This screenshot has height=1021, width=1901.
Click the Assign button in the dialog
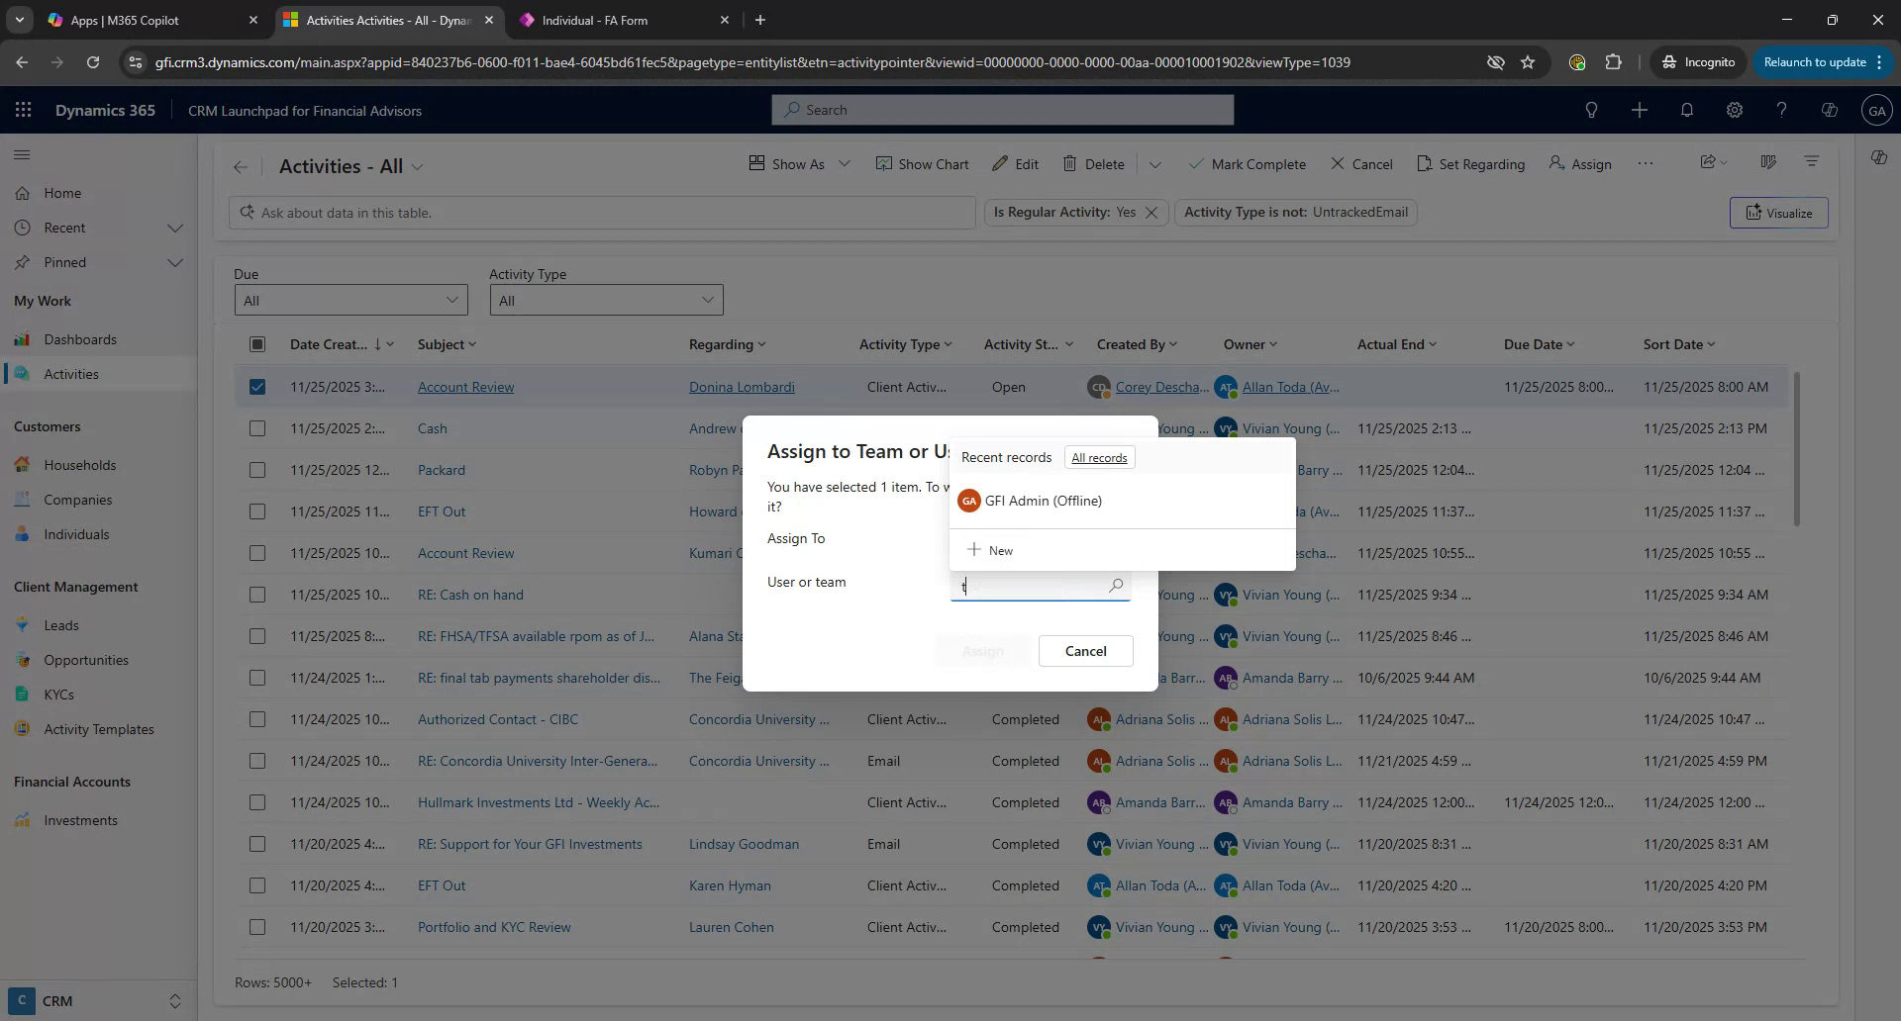click(981, 651)
